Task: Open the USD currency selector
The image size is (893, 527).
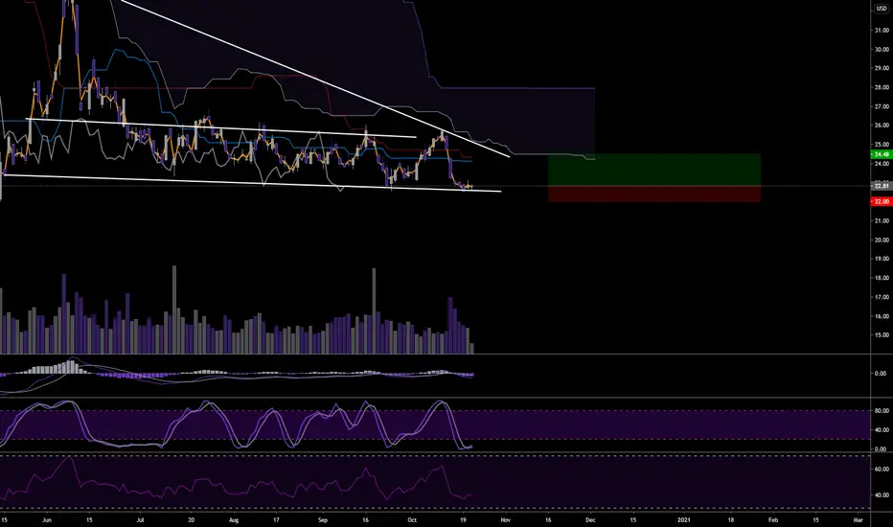Action: (882, 9)
